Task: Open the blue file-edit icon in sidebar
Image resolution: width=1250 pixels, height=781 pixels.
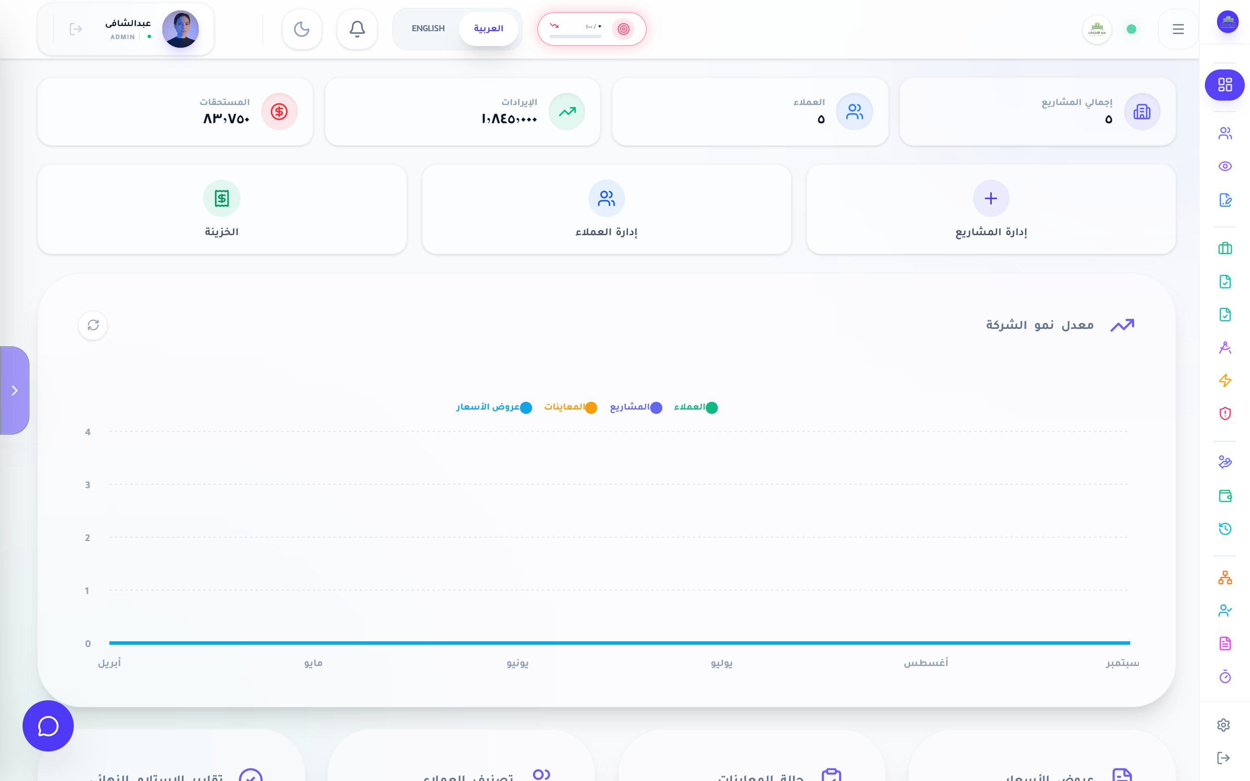Action: pos(1225,200)
